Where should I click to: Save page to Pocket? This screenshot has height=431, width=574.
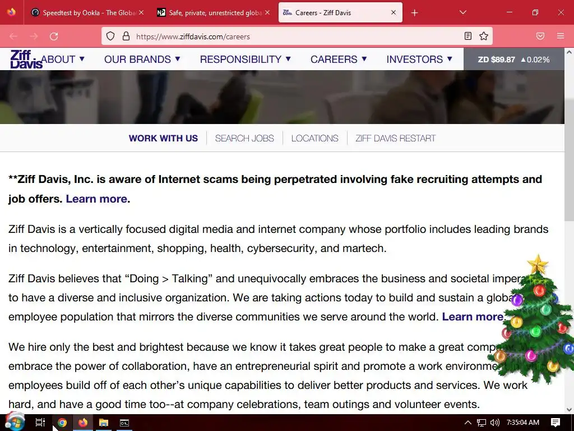point(540,36)
